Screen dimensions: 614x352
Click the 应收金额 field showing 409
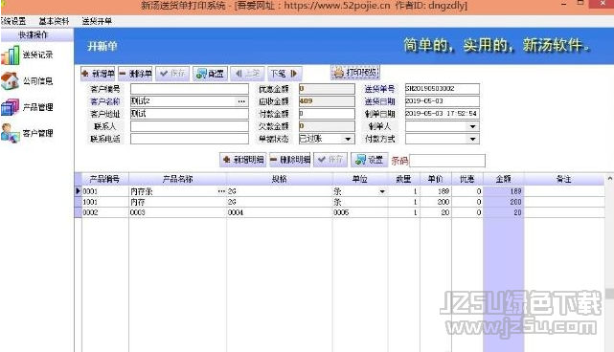click(x=327, y=101)
